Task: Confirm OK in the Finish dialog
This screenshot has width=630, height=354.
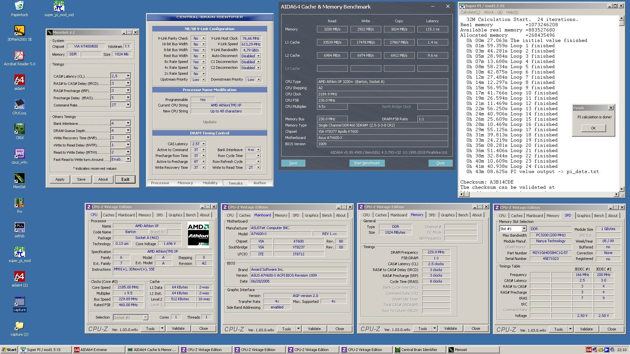Action: point(593,128)
